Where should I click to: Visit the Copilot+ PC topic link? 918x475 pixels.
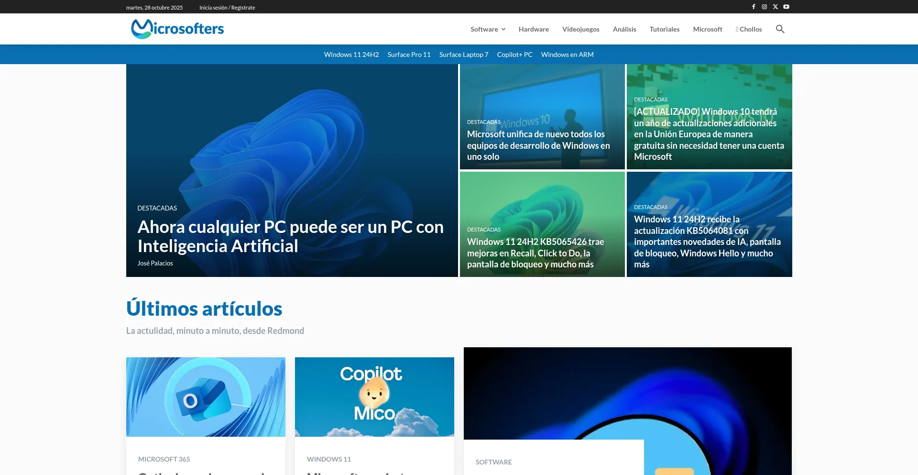514,55
